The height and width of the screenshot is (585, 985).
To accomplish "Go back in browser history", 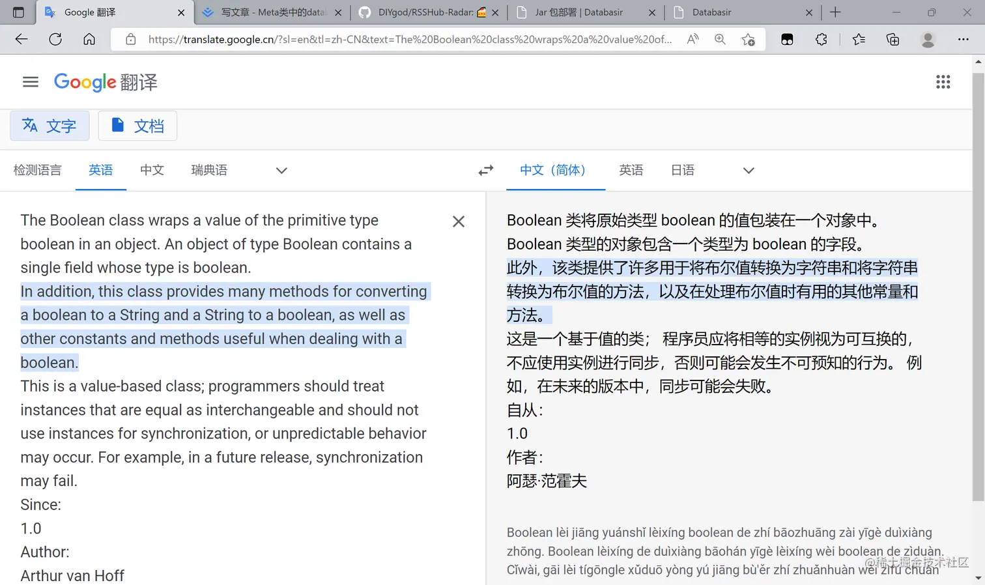I will [x=21, y=39].
